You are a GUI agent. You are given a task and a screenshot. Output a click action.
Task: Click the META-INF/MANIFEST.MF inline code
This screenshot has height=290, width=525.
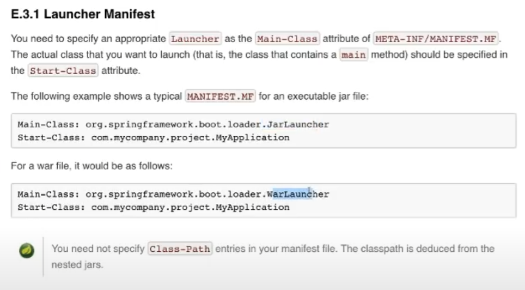tap(436, 39)
